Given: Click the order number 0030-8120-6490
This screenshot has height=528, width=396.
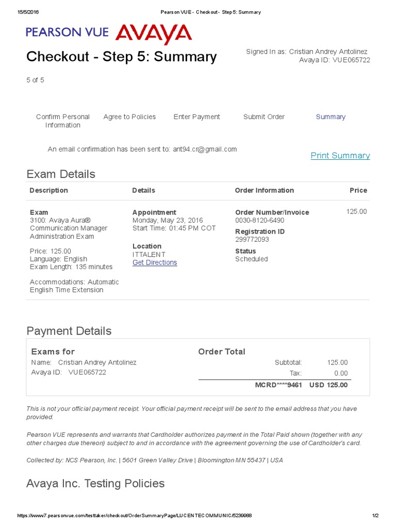Looking at the screenshot, I should point(260,220).
